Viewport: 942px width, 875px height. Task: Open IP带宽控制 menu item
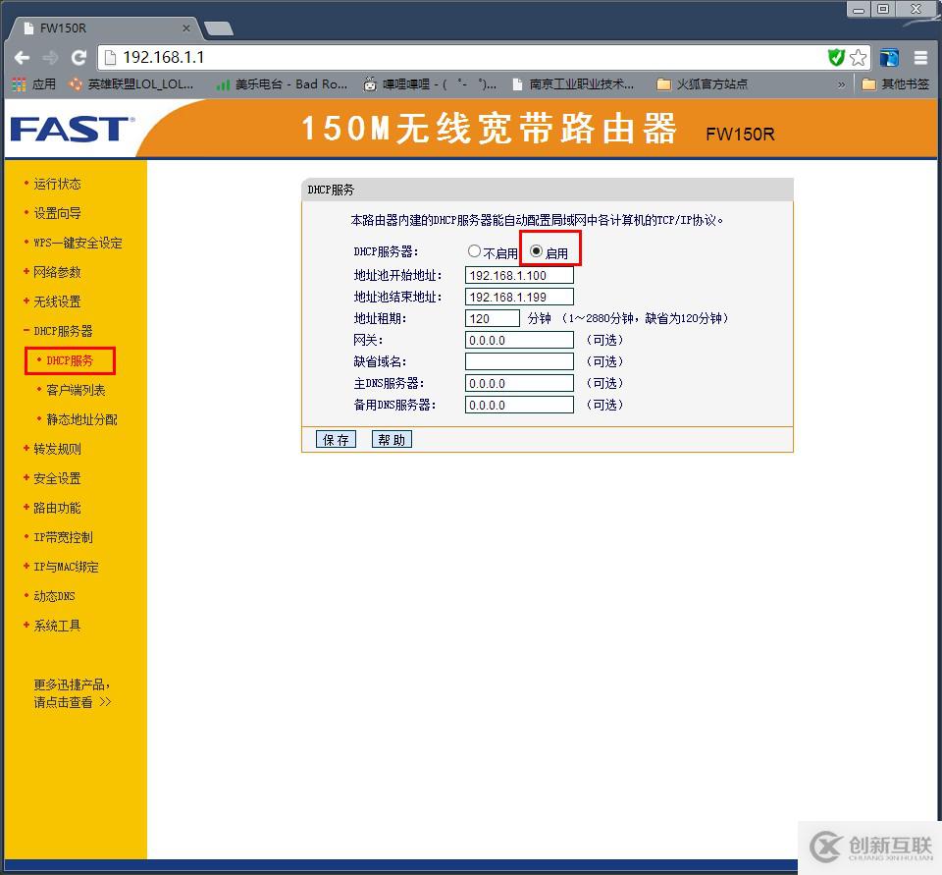pos(63,537)
